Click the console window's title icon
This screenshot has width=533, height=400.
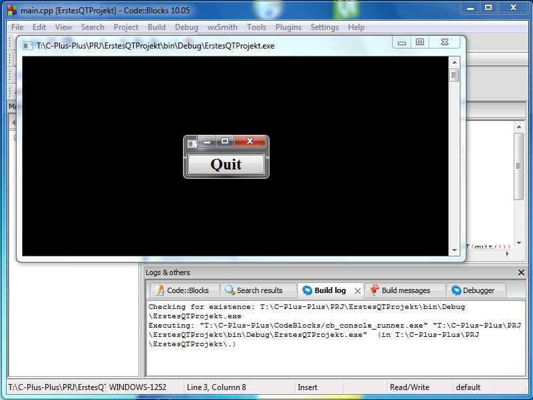27,46
